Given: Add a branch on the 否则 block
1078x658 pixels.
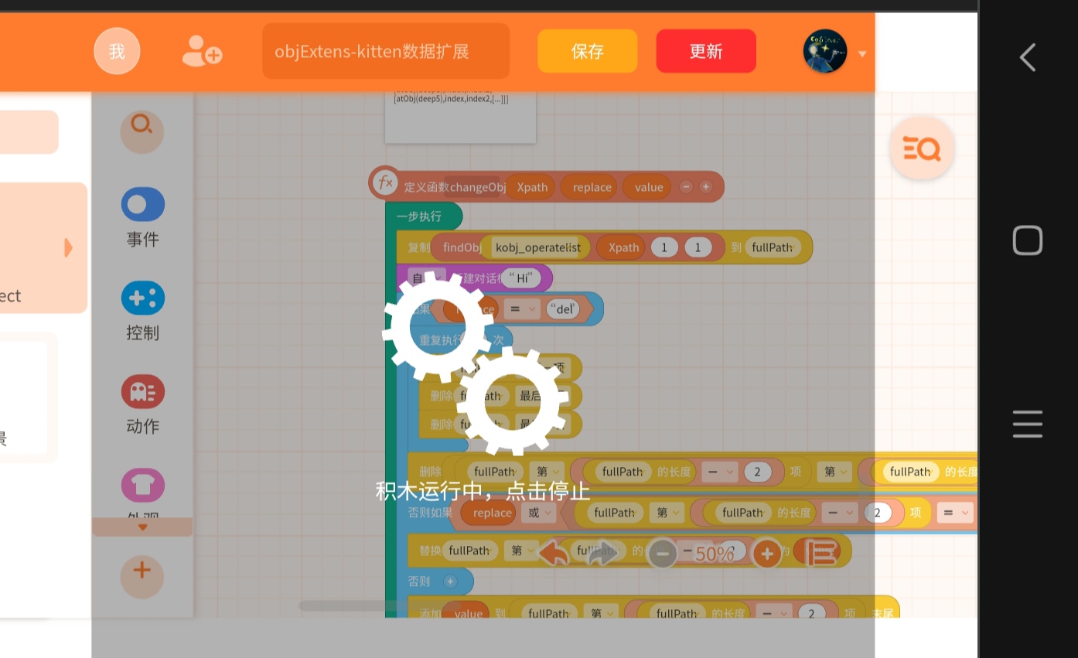Looking at the screenshot, I should 450,581.
